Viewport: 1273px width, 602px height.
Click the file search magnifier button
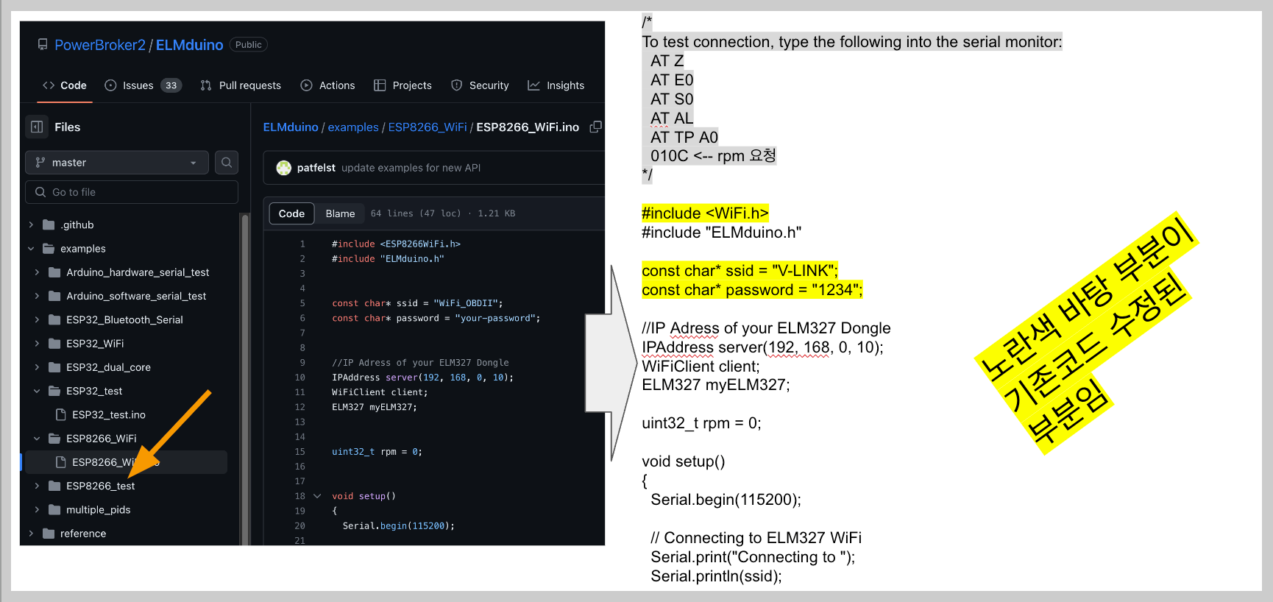tap(227, 163)
